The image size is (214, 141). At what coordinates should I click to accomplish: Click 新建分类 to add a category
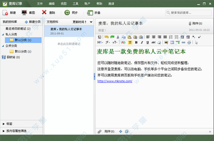[x=33, y=22]
